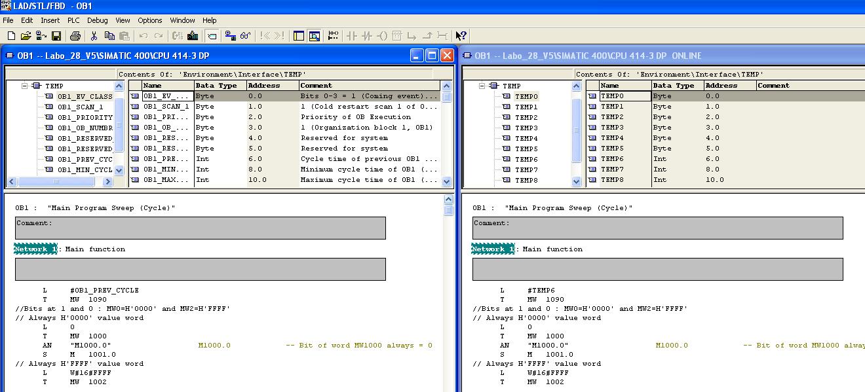Save the block with the floppy disk icon
This screenshot has width=865, height=392.
[x=56, y=36]
